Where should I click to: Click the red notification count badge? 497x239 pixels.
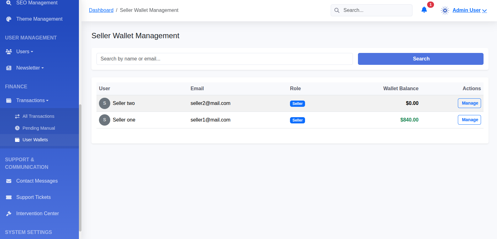(x=431, y=5)
